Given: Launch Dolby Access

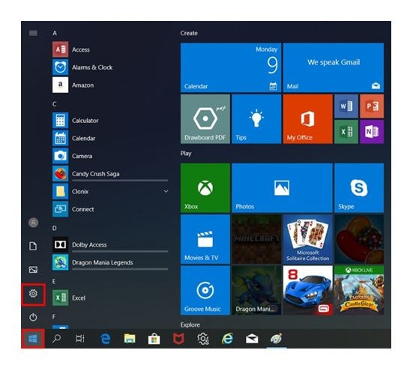Looking at the screenshot, I should click(110, 244).
